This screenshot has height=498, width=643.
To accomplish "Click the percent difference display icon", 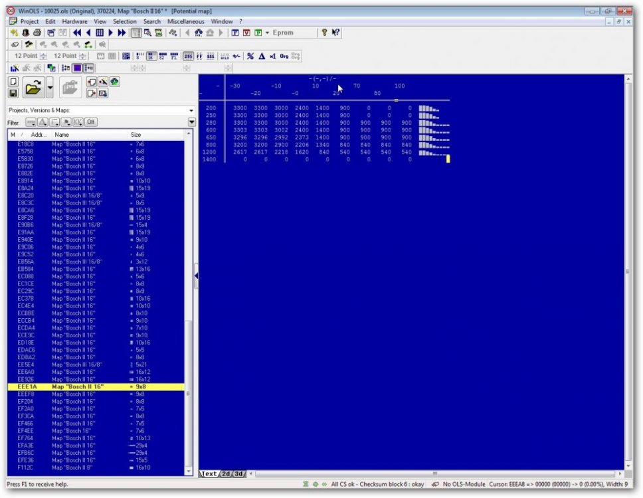I will (x=250, y=56).
